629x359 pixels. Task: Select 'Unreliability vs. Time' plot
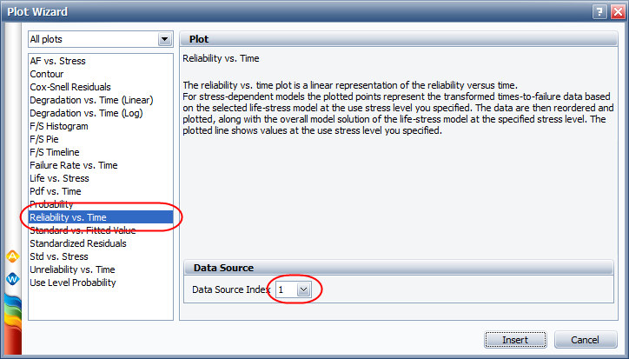[x=72, y=269]
